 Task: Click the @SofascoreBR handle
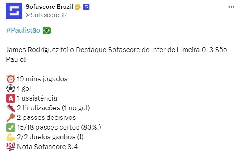pos(46,15)
